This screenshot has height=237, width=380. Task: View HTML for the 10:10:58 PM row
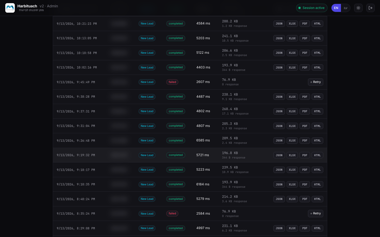click(x=317, y=53)
